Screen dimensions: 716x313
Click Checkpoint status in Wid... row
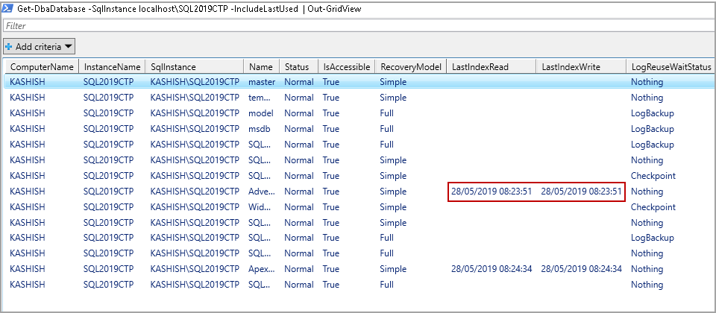[653, 207]
